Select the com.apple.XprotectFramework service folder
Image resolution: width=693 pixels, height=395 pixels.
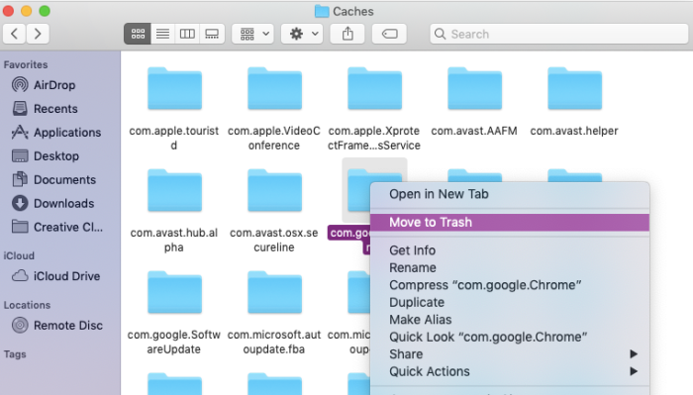point(374,89)
